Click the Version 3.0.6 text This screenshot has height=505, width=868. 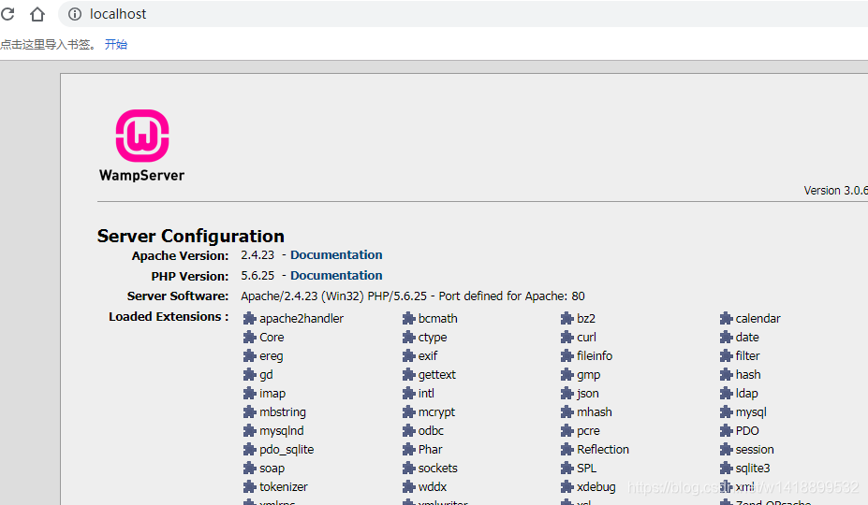point(836,190)
